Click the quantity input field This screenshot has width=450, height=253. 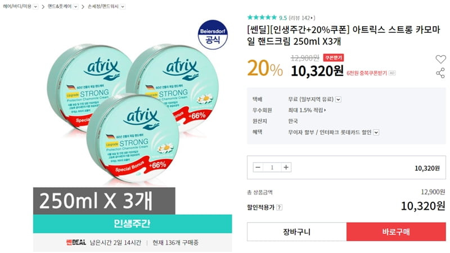tap(272, 167)
